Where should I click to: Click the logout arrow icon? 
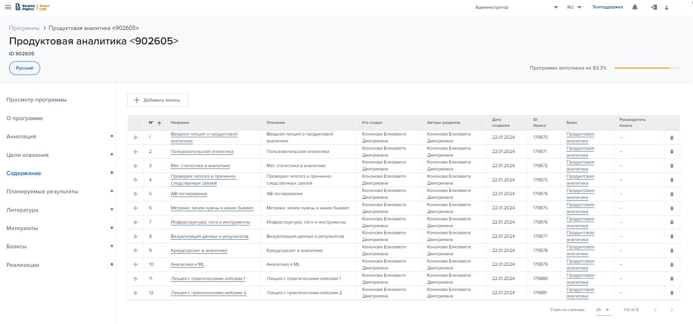654,7
